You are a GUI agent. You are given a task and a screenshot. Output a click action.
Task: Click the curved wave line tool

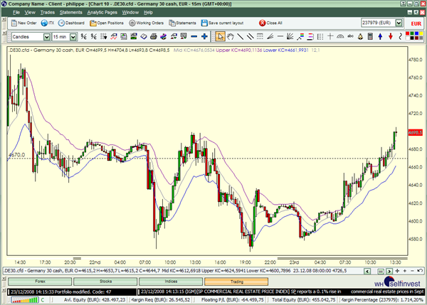click(x=400, y=36)
